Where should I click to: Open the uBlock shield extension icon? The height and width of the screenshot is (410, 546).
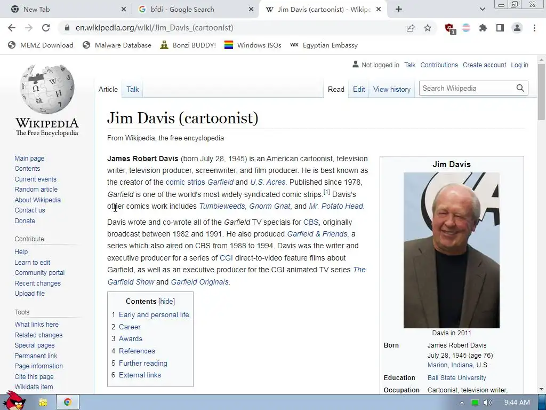449,28
